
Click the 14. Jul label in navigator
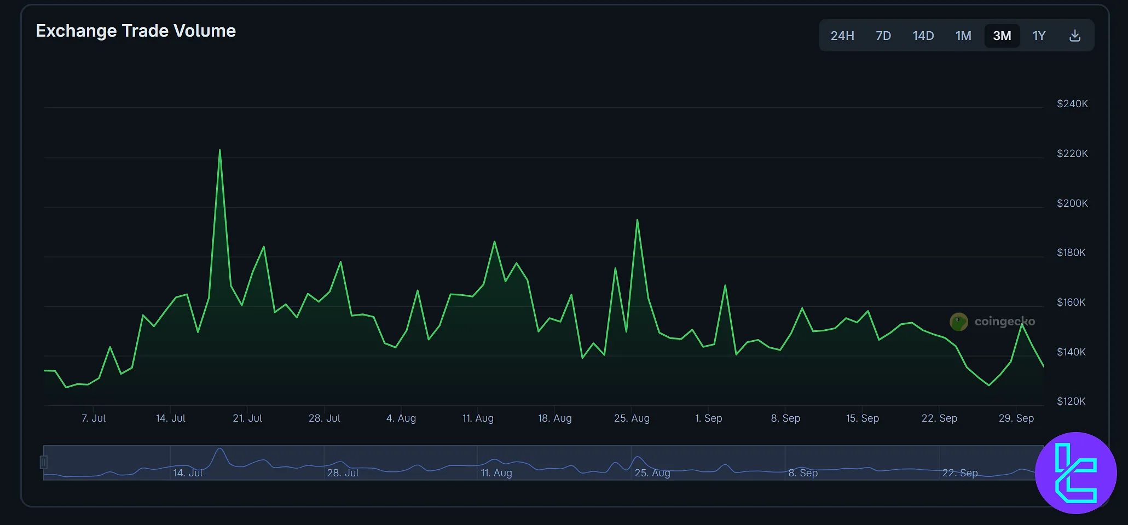tap(188, 473)
